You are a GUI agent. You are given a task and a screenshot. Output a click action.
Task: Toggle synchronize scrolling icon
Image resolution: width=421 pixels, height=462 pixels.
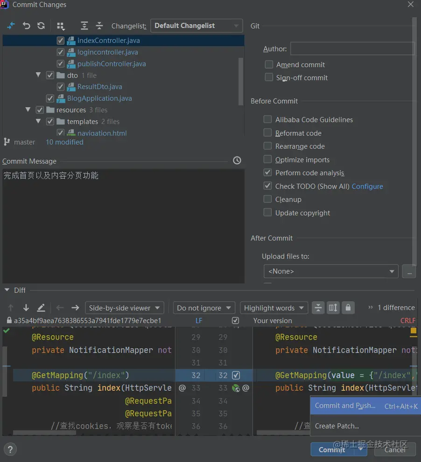coord(333,308)
